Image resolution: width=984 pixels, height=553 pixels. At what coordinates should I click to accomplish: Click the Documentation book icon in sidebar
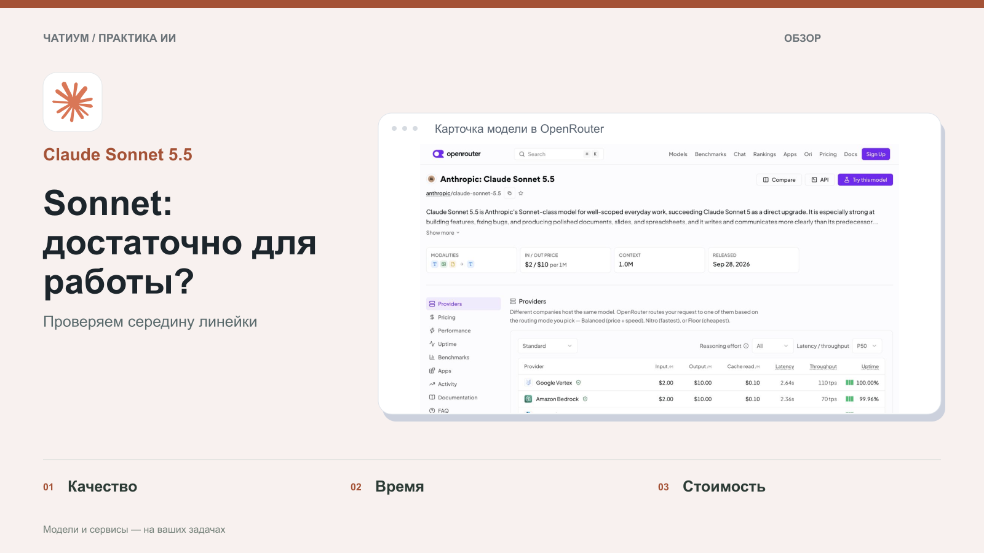pyautogui.click(x=432, y=398)
